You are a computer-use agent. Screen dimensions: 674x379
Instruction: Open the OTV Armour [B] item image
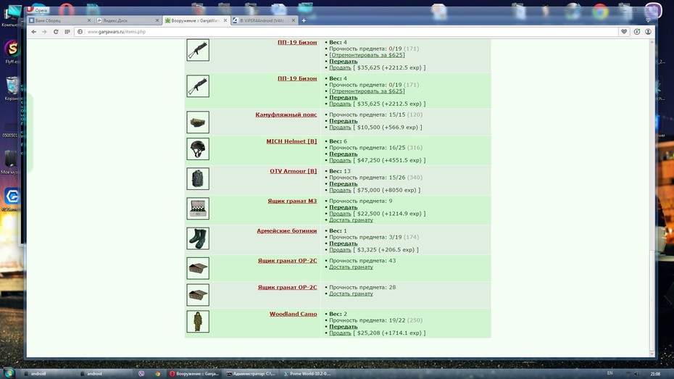(198, 179)
